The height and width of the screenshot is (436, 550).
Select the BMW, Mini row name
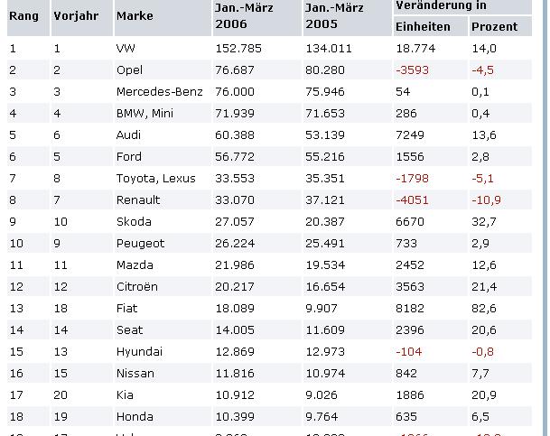144,113
